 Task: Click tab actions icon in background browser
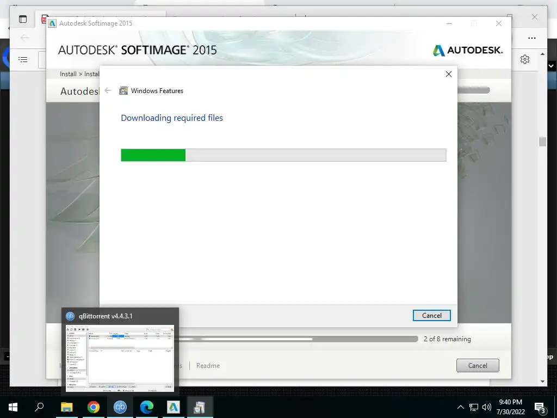pyautogui.click(x=23, y=19)
